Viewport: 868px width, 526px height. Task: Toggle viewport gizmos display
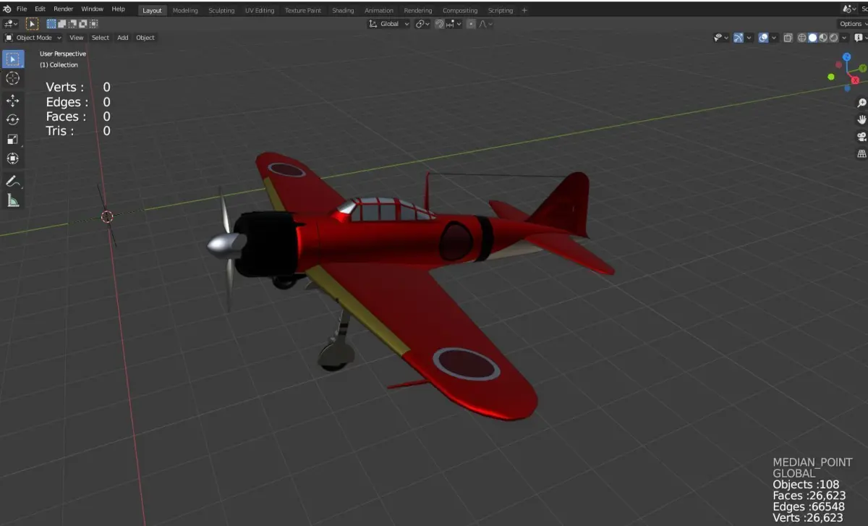(739, 38)
